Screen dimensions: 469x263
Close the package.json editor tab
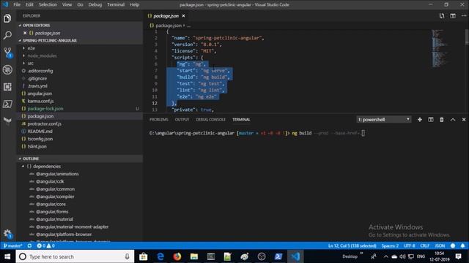(x=183, y=16)
